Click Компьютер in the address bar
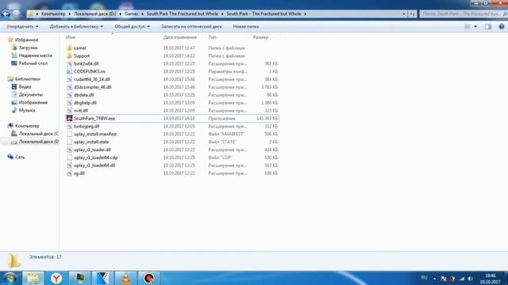Image resolution: width=508 pixels, height=285 pixels. click(53, 14)
